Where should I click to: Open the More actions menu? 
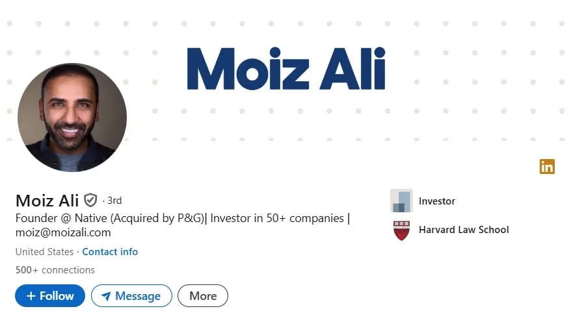pos(203,296)
